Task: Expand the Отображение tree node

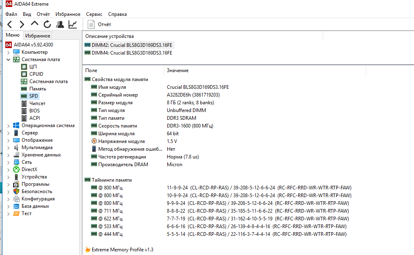Action: (9, 140)
